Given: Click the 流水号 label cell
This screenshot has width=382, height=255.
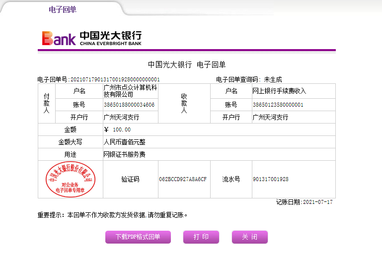Looking at the screenshot, I should 231,179.
